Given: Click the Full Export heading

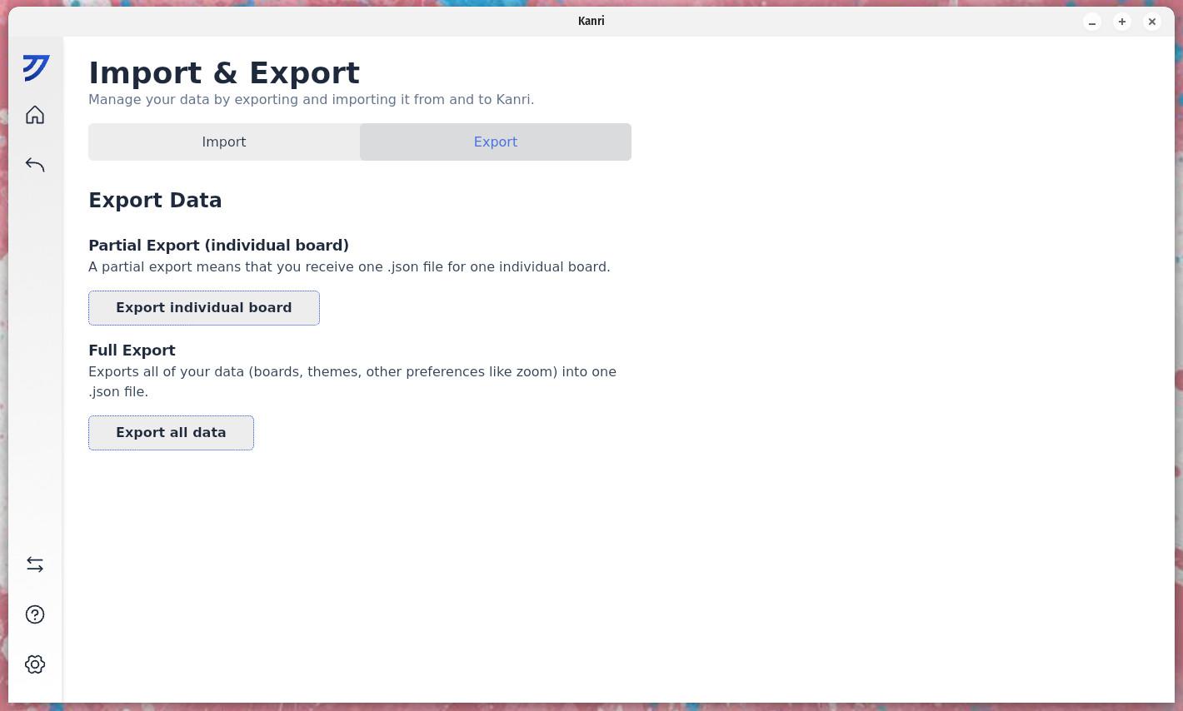Looking at the screenshot, I should click(132, 351).
